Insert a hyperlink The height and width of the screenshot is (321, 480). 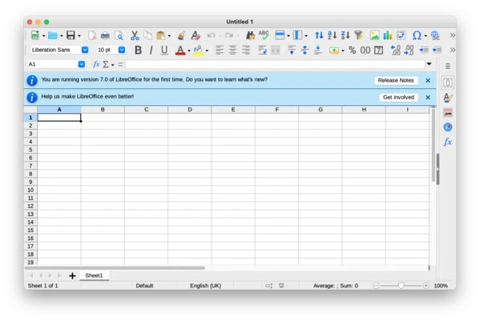pos(435,35)
